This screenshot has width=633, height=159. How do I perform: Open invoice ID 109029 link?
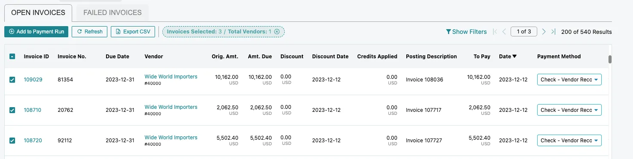33,80
